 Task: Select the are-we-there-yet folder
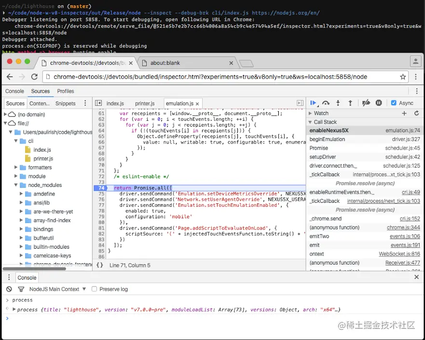[53, 212]
